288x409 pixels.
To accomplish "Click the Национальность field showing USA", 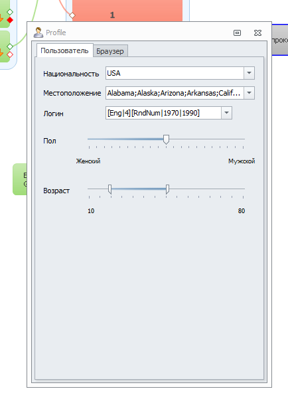I will pyautogui.click(x=175, y=73).
